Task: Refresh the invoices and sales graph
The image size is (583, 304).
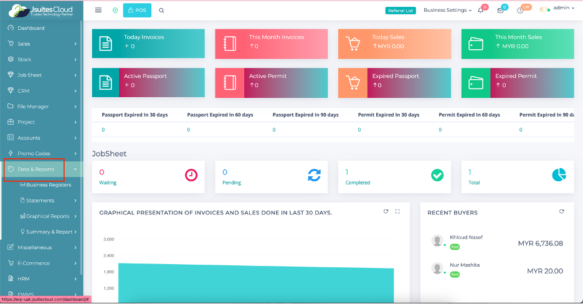Action: pos(386,212)
